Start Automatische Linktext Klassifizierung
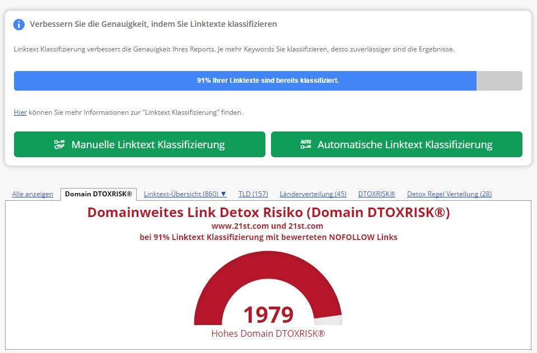This screenshot has height=353, width=537. [x=396, y=144]
